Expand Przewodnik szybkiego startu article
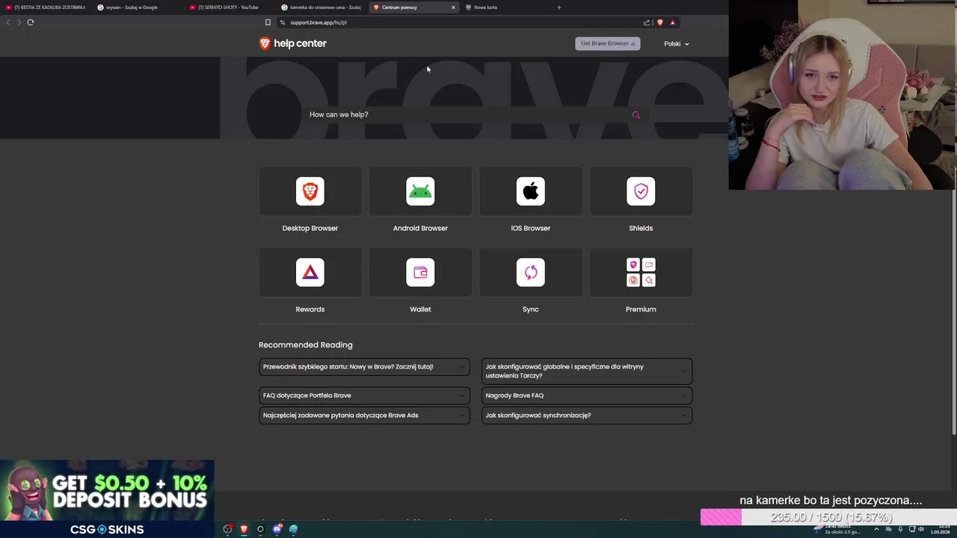 [x=364, y=367]
